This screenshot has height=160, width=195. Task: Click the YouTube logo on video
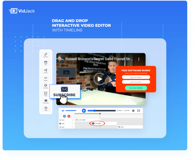(x=135, y=100)
